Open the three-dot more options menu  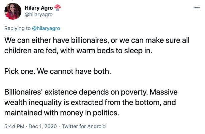coord(197,8)
